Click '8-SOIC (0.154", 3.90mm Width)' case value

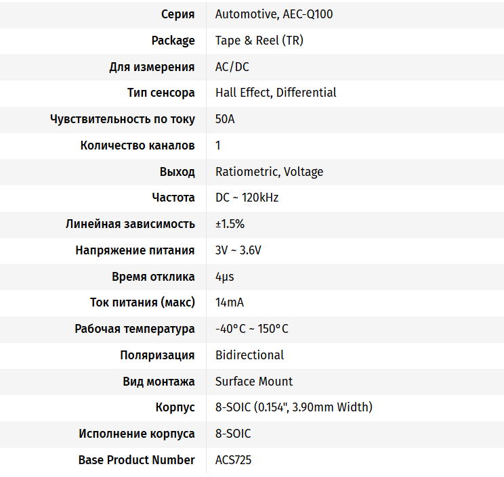click(293, 407)
